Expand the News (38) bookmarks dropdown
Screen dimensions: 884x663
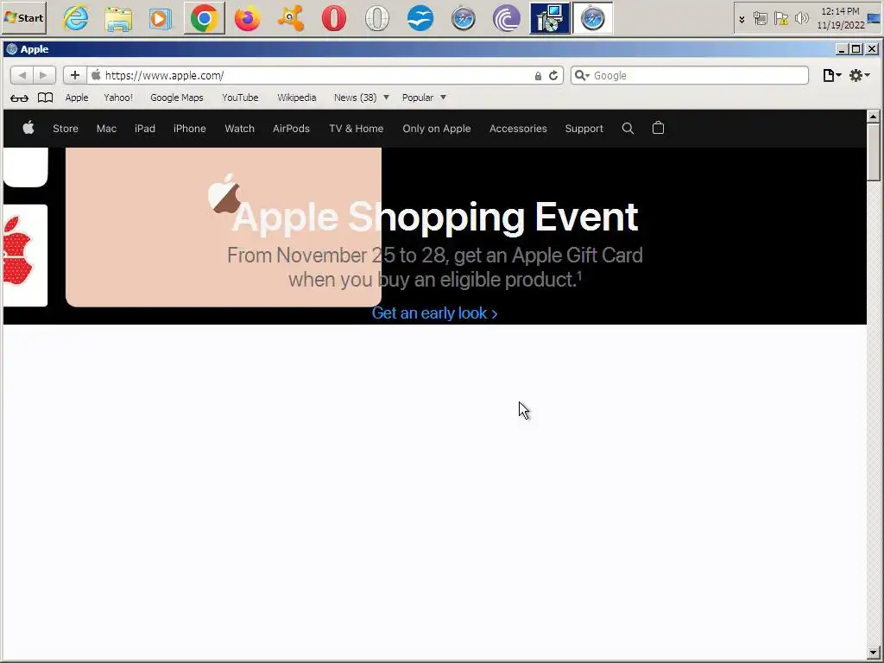[362, 98]
